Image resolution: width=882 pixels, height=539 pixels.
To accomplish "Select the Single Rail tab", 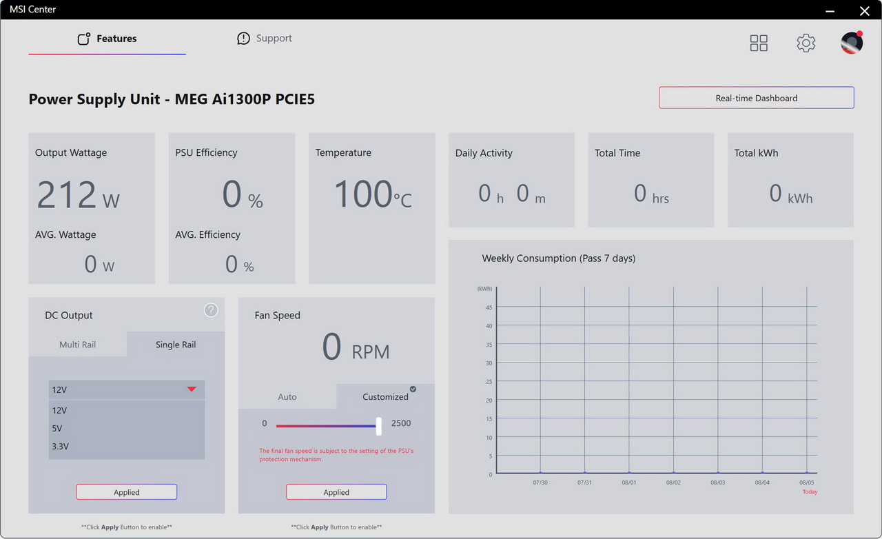I will [176, 345].
